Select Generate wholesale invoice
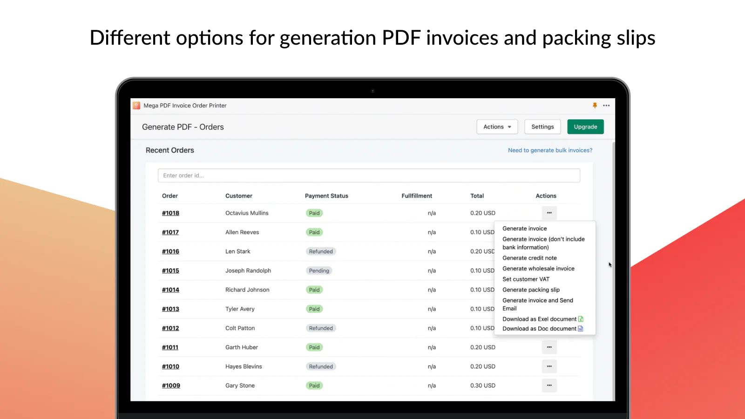Image resolution: width=745 pixels, height=419 pixels. pyautogui.click(x=538, y=269)
